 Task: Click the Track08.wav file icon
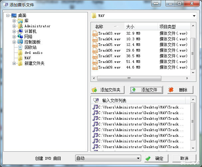click(95, 62)
